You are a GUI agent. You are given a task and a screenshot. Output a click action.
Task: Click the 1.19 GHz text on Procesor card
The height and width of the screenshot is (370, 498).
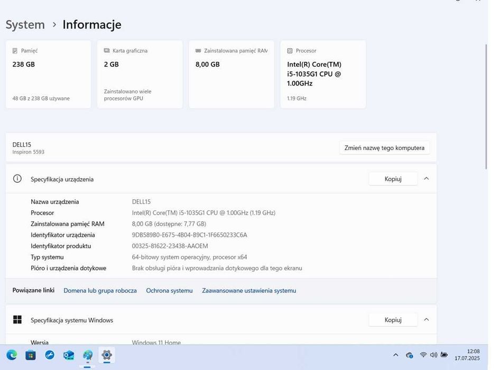coord(297,98)
